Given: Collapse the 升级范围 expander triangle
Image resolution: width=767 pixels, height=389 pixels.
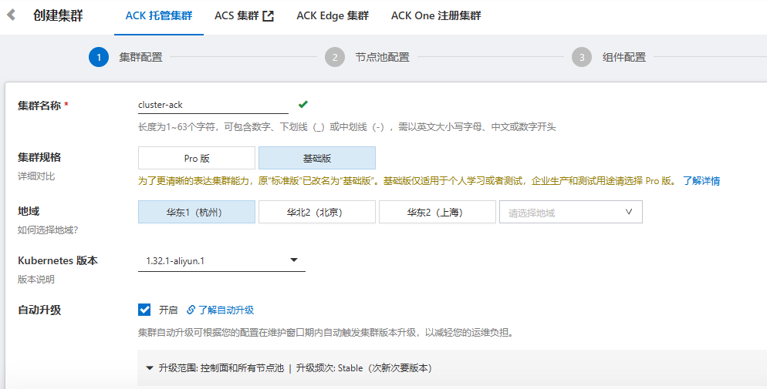Looking at the screenshot, I should 150,368.
